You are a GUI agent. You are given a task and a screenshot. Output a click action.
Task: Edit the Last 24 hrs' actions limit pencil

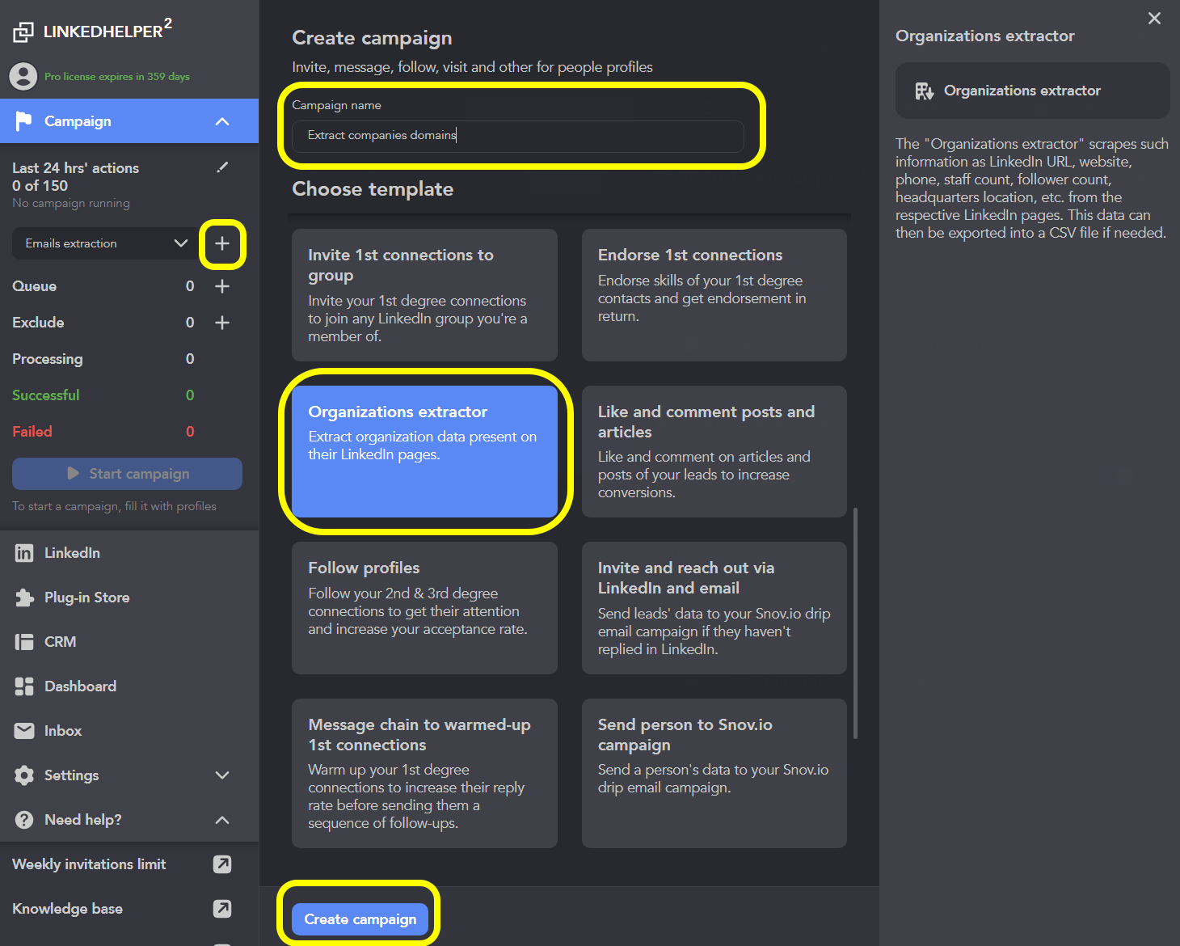(222, 167)
